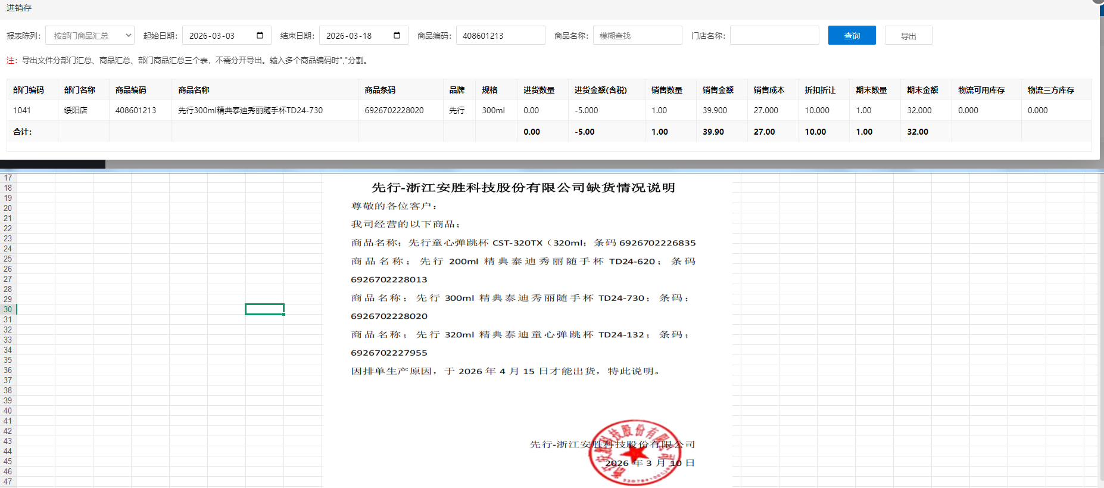The width and height of the screenshot is (1104, 488).
Task: Focus the 商品编码 input field
Action: (500, 36)
